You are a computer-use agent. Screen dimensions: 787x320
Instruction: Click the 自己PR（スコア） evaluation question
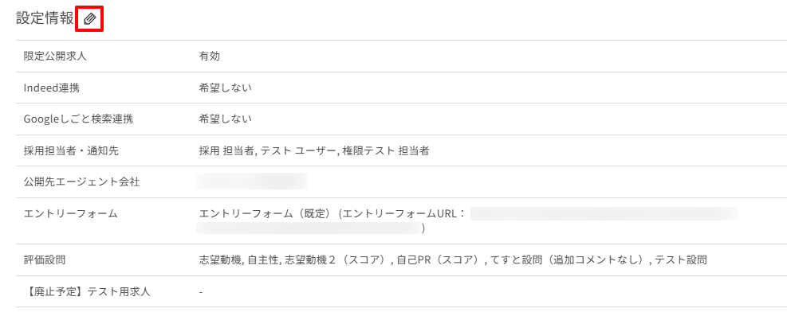point(437,260)
